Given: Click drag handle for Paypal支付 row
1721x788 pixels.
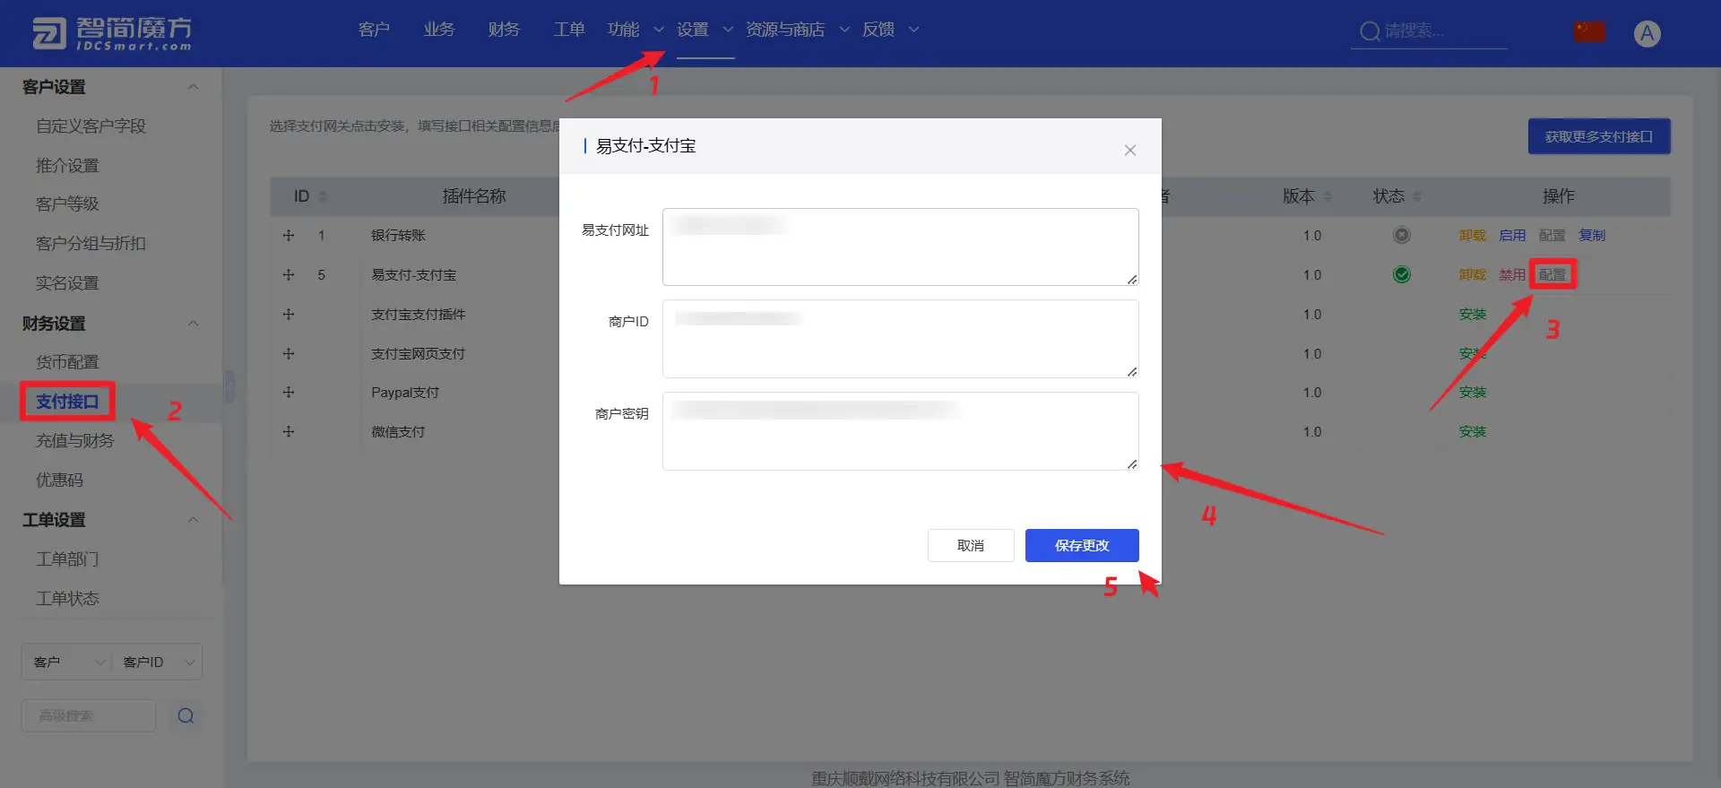Looking at the screenshot, I should (x=289, y=392).
